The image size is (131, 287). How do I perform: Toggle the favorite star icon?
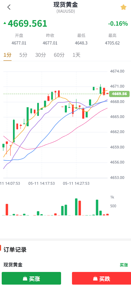pyautogui.click(x=123, y=7)
